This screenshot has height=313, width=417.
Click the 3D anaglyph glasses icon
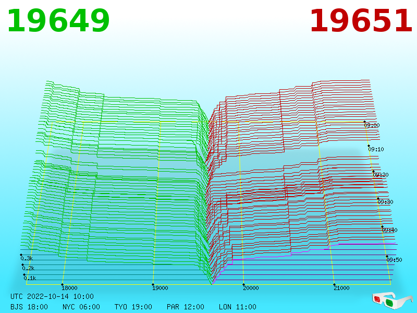[x=392, y=300]
